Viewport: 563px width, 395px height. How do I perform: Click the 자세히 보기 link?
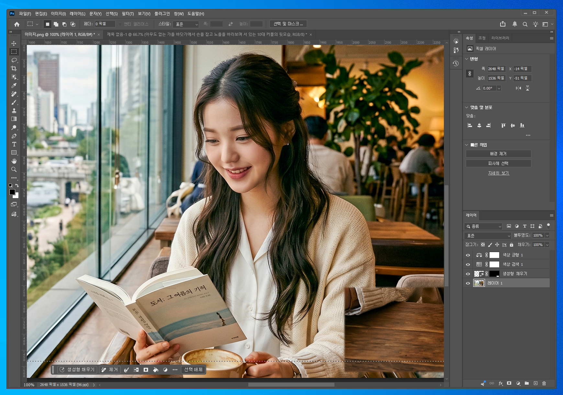499,173
